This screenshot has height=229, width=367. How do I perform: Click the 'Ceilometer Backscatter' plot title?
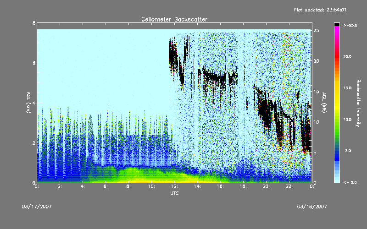click(174, 19)
